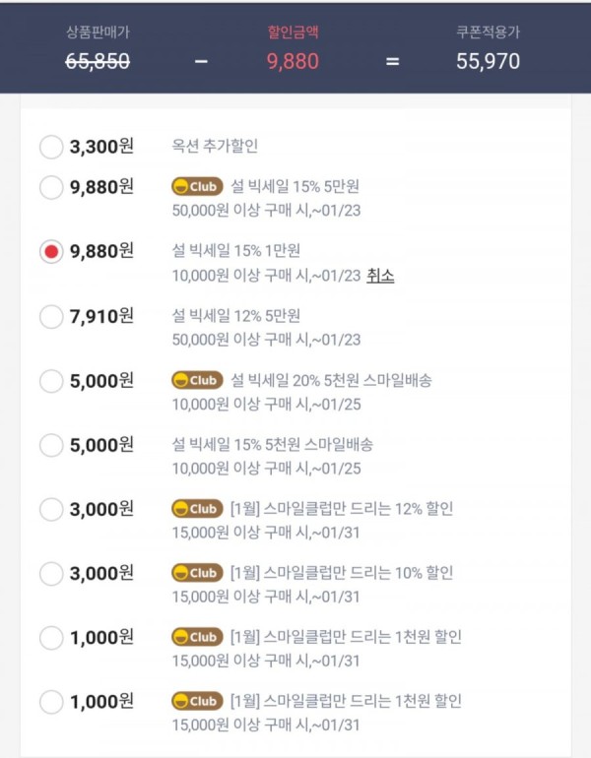Viewport: 591px width, 758px height.
Task: Select the first 1,000원 스마일클럽 1천원 할인 radio
Action: (51, 638)
